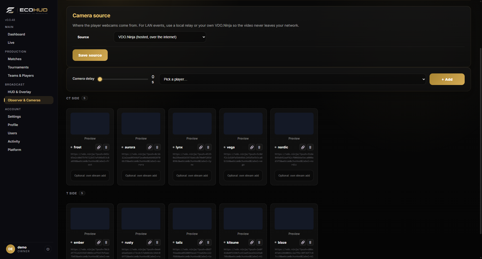Click the Save source button
This screenshot has width=482, height=259.
pyautogui.click(x=90, y=55)
